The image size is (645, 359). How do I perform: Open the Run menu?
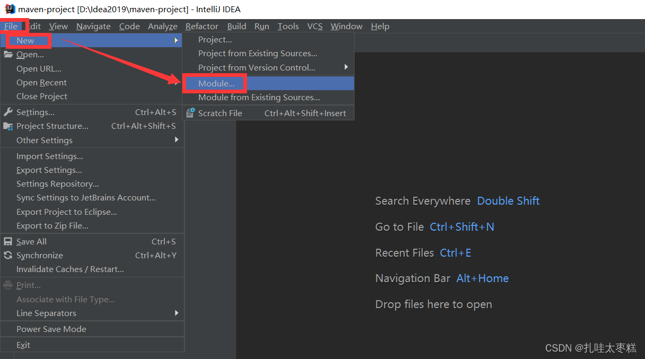click(262, 26)
